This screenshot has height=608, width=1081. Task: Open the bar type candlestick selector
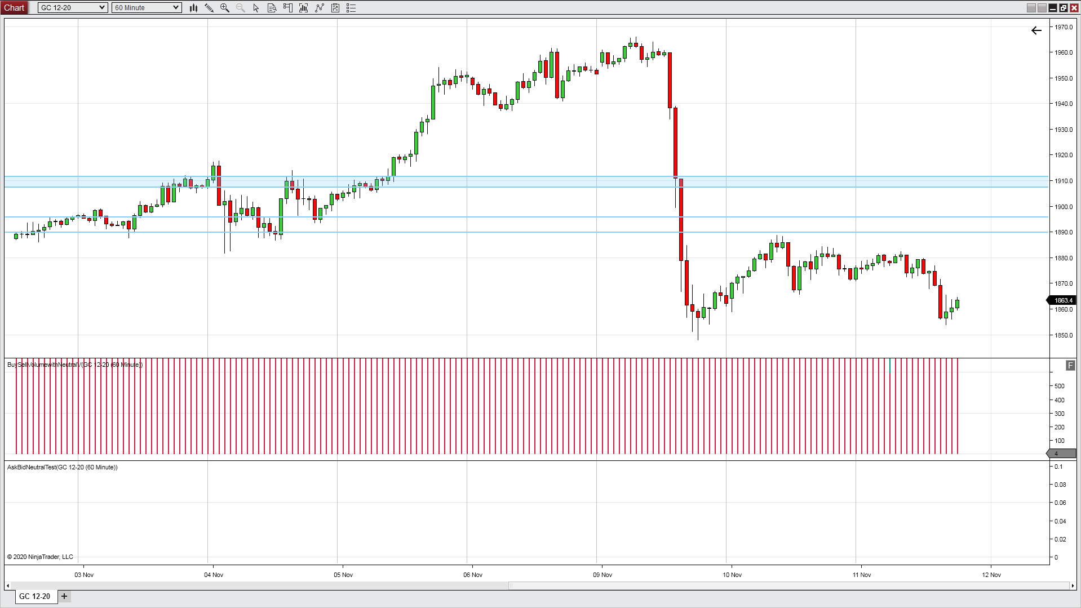pos(193,8)
